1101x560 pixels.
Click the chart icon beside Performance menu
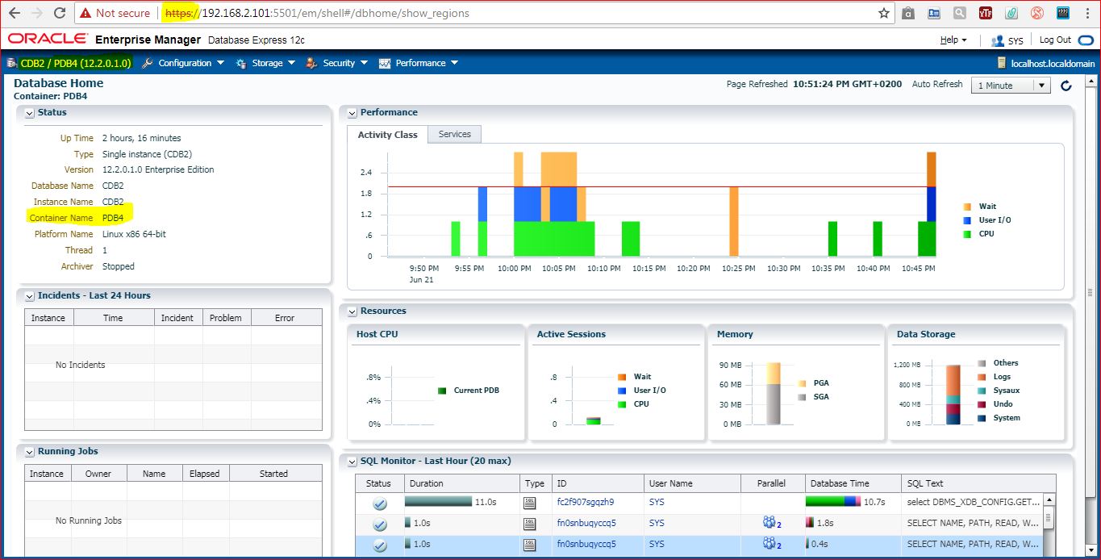tap(385, 63)
